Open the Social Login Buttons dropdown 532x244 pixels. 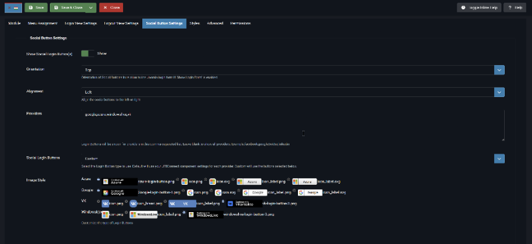pyautogui.click(x=293, y=158)
